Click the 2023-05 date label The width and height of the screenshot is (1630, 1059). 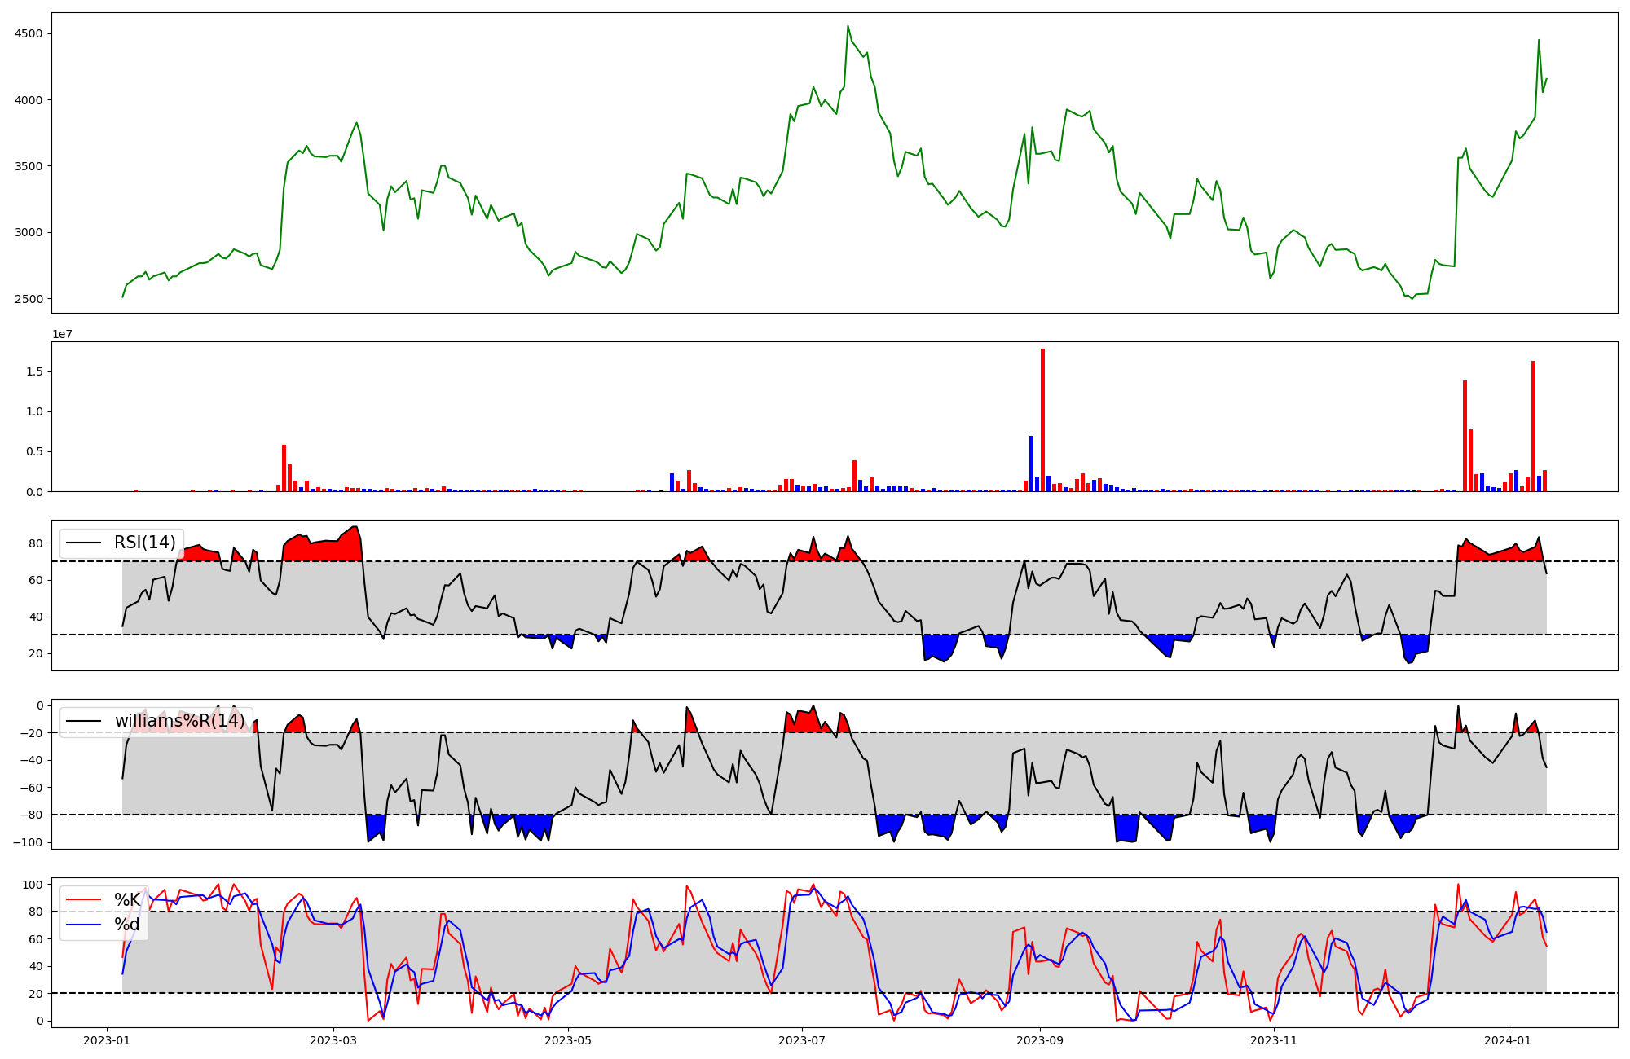pos(568,1040)
